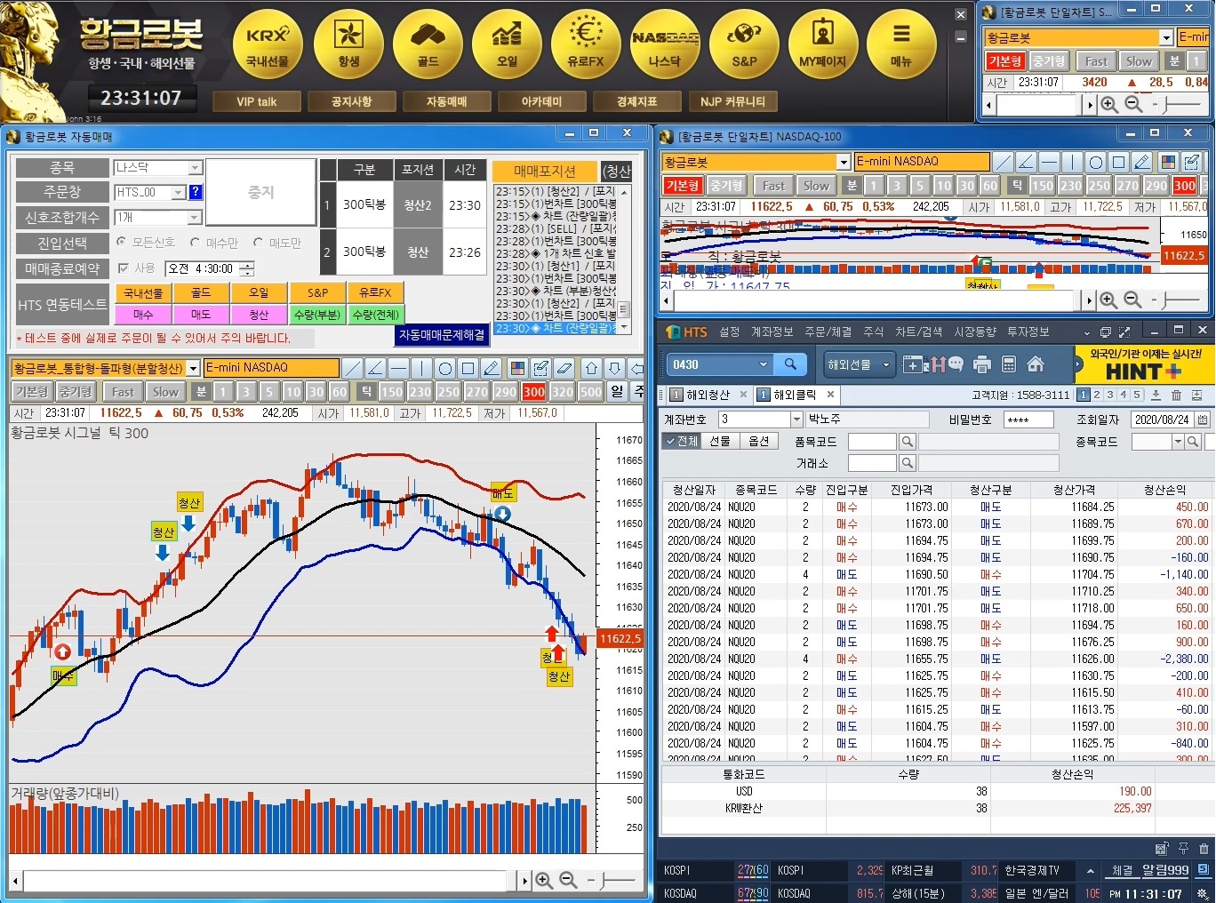The width and height of the screenshot is (1216, 903).
Task: Open the 나스닥 gold button
Action: pos(664,44)
